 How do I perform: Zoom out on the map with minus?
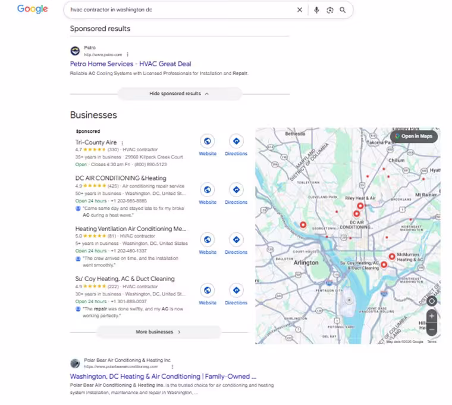432,329
